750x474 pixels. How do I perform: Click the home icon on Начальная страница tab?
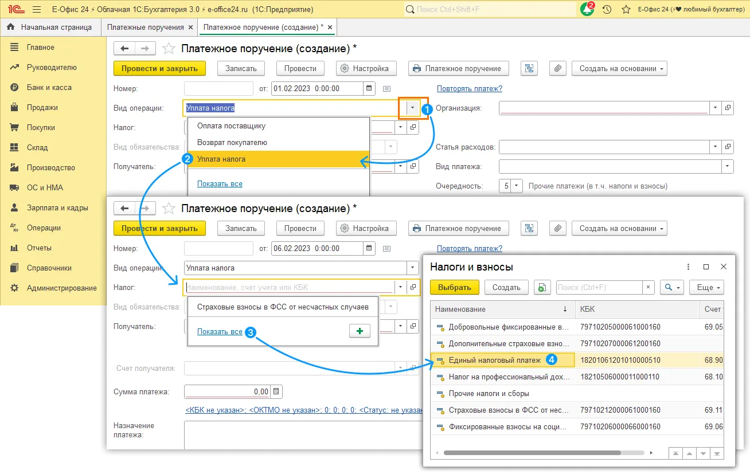pos(11,27)
